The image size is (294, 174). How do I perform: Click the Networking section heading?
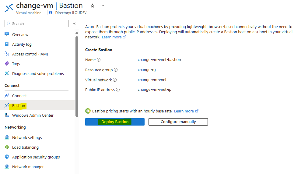[x=15, y=127]
